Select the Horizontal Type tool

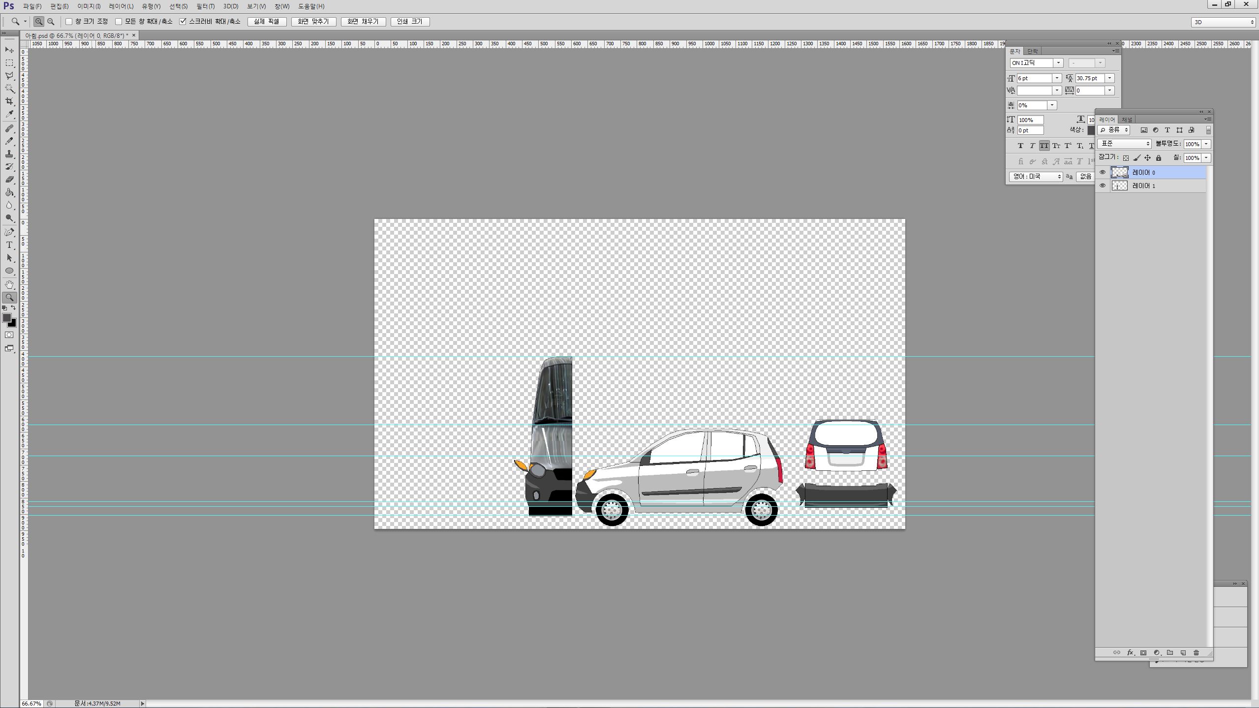coord(9,245)
